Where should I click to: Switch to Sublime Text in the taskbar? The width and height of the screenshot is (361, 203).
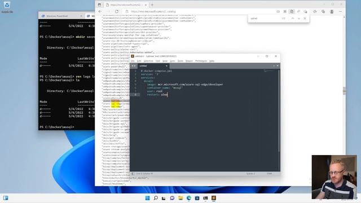pos(214,198)
